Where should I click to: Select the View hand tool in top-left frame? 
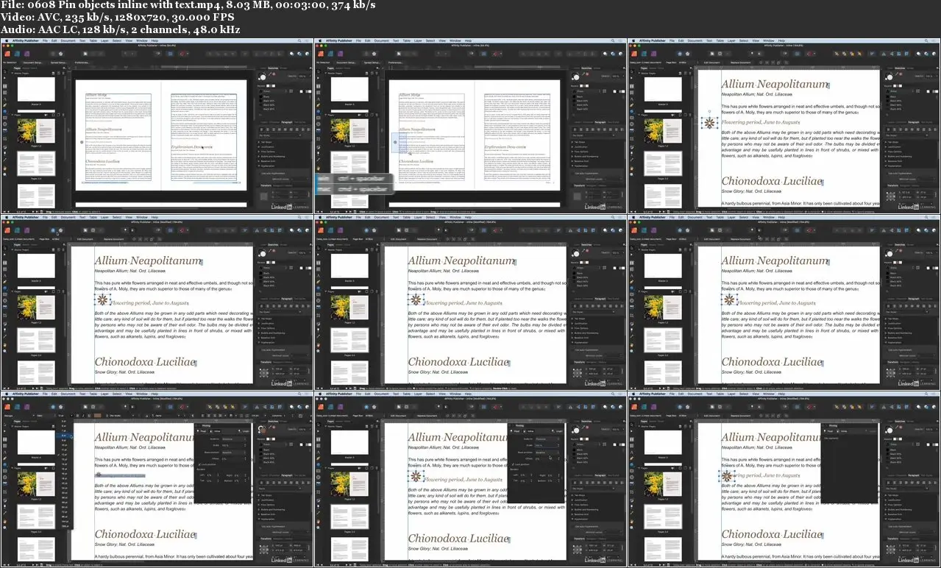point(4,168)
